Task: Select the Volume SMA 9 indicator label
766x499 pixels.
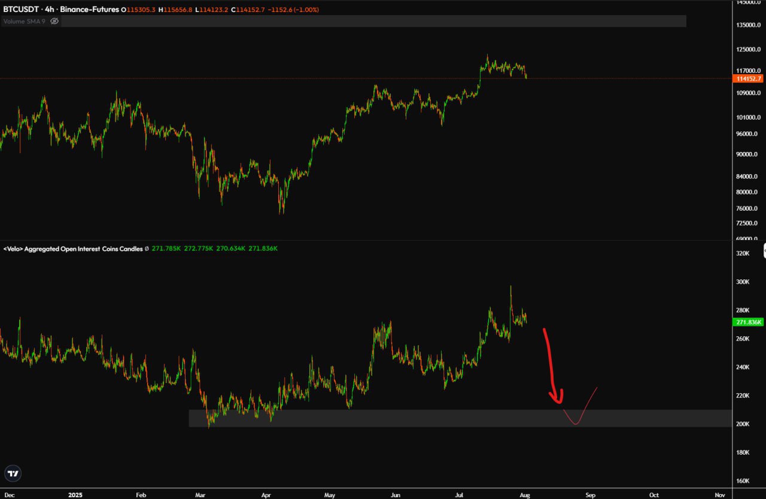Action: [x=25, y=21]
